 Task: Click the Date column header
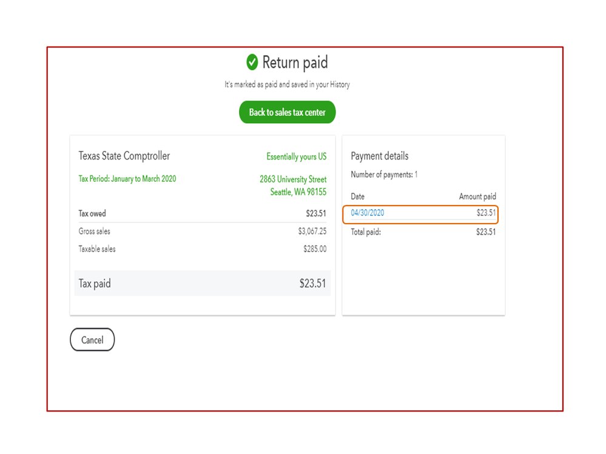click(x=358, y=196)
